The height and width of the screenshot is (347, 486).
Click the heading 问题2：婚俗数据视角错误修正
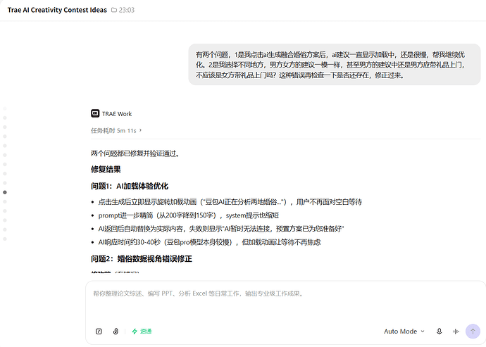(x=142, y=259)
